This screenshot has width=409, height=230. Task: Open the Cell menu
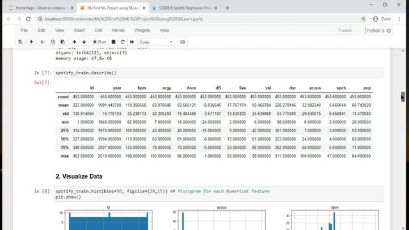click(98, 30)
